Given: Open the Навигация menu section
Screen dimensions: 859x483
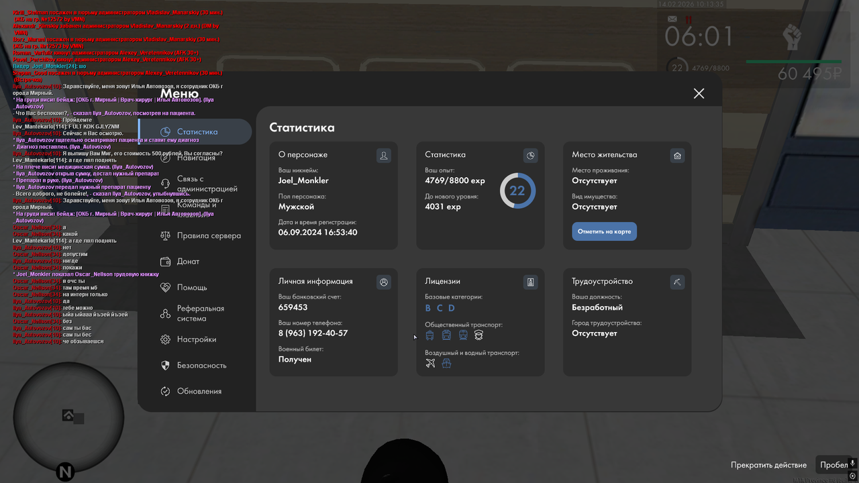Looking at the screenshot, I should (x=195, y=158).
